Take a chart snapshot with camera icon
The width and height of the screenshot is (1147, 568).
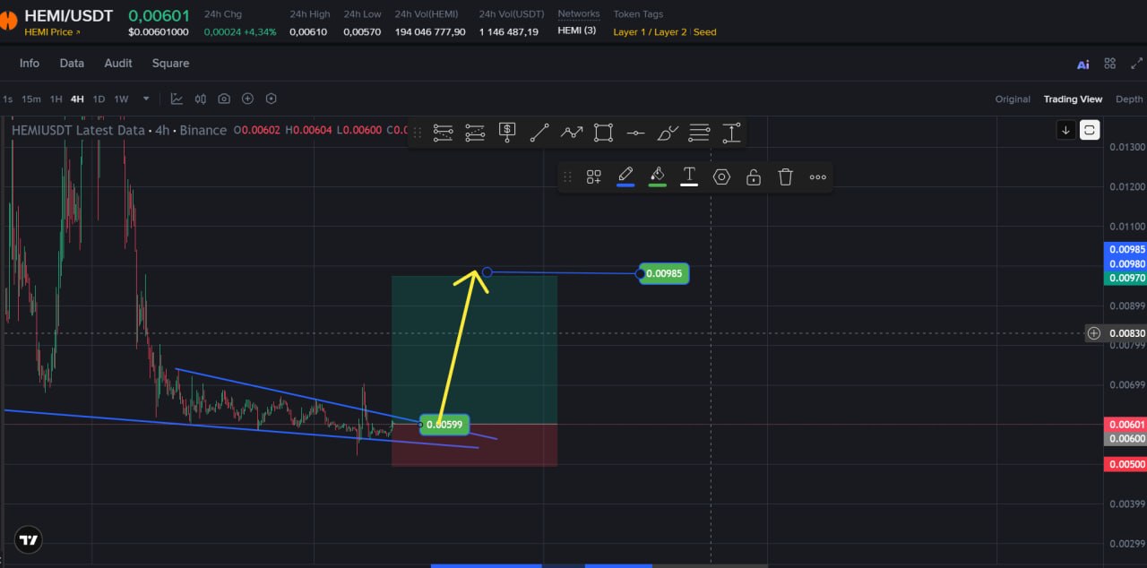point(224,99)
